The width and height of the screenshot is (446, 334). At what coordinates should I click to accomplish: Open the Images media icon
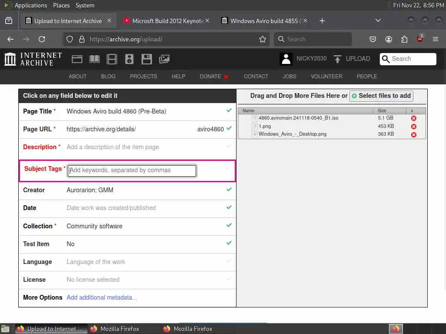164,59
